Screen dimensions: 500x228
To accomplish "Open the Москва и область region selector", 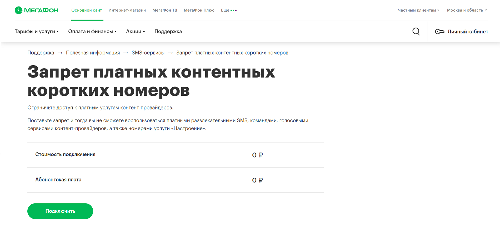I will pos(467,10).
